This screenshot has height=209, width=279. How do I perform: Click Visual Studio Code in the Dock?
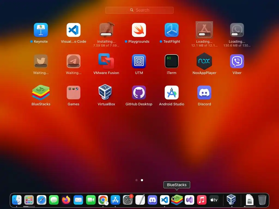coord(165,200)
